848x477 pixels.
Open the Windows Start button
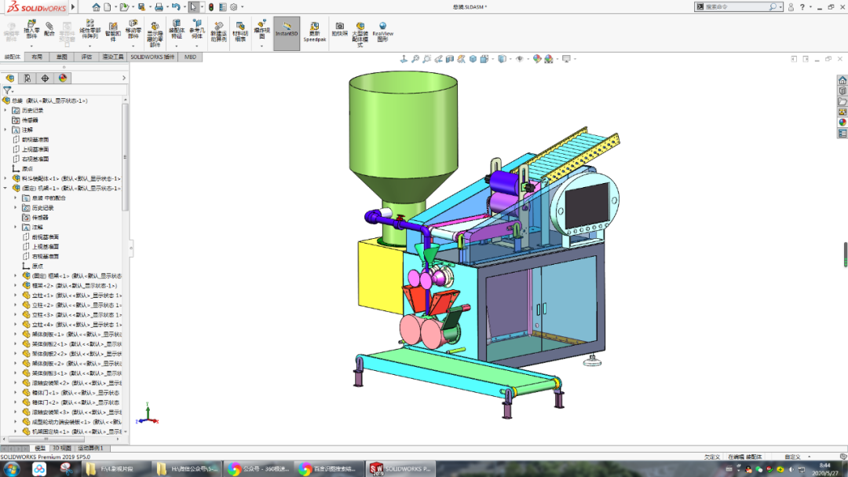[x=11, y=469]
